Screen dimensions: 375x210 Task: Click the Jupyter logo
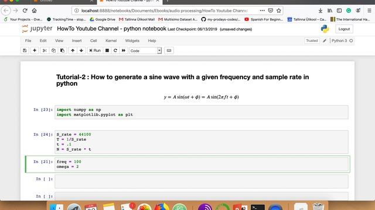click(37, 29)
